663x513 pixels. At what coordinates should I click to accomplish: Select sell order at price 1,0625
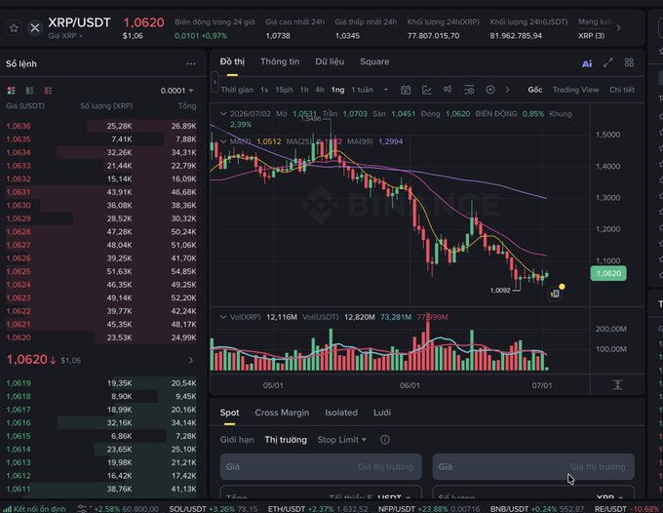click(x=101, y=271)
